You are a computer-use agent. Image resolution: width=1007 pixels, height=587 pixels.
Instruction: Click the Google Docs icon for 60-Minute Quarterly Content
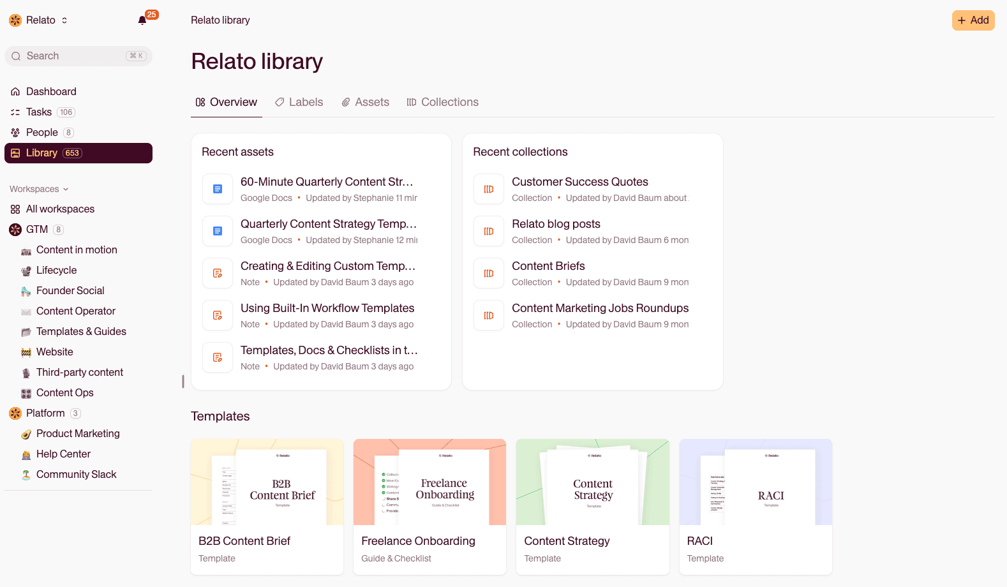click(218, 189)
